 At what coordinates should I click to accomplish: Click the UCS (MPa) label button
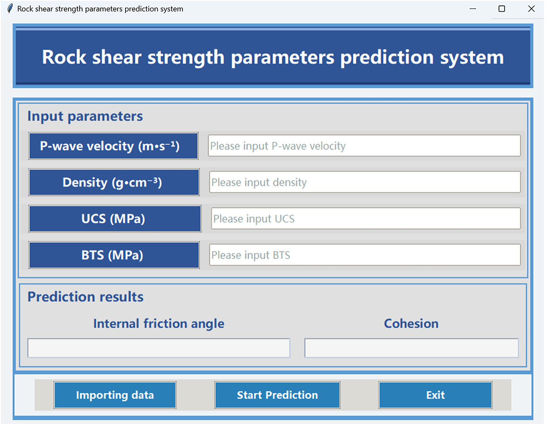[115, 219]
